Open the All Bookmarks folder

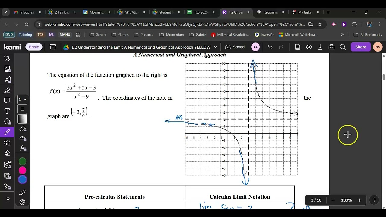pyautogui.click(x=368, y=35)
